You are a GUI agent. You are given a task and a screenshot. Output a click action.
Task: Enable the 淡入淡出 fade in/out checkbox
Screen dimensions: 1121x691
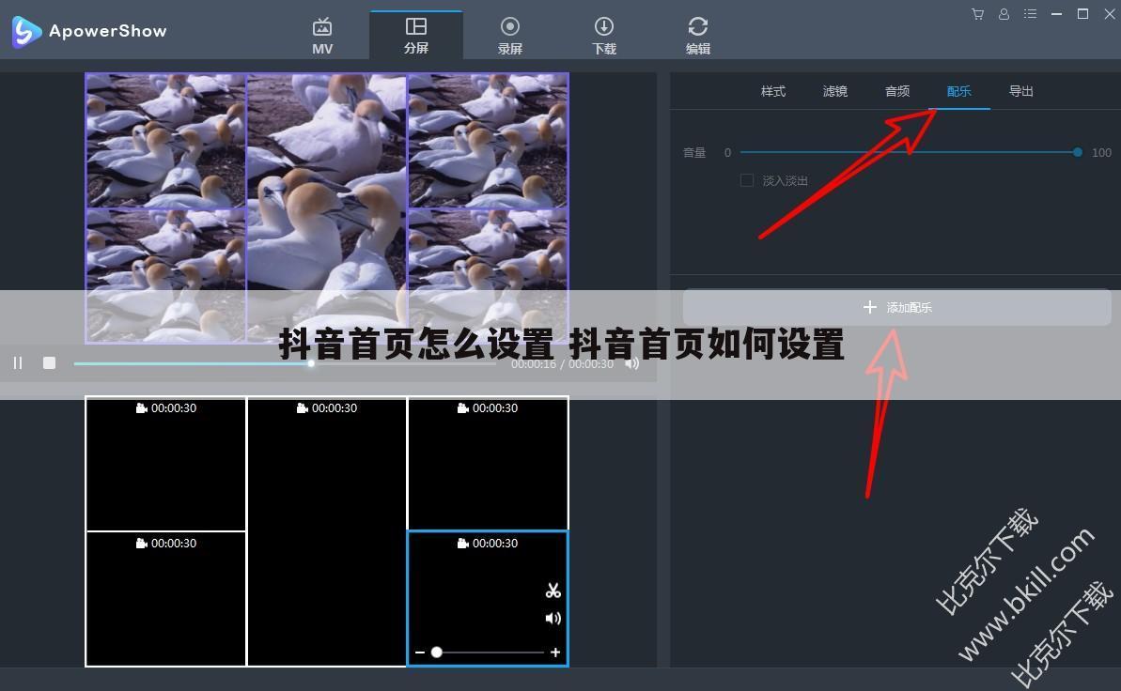click(x=748, y=179)
